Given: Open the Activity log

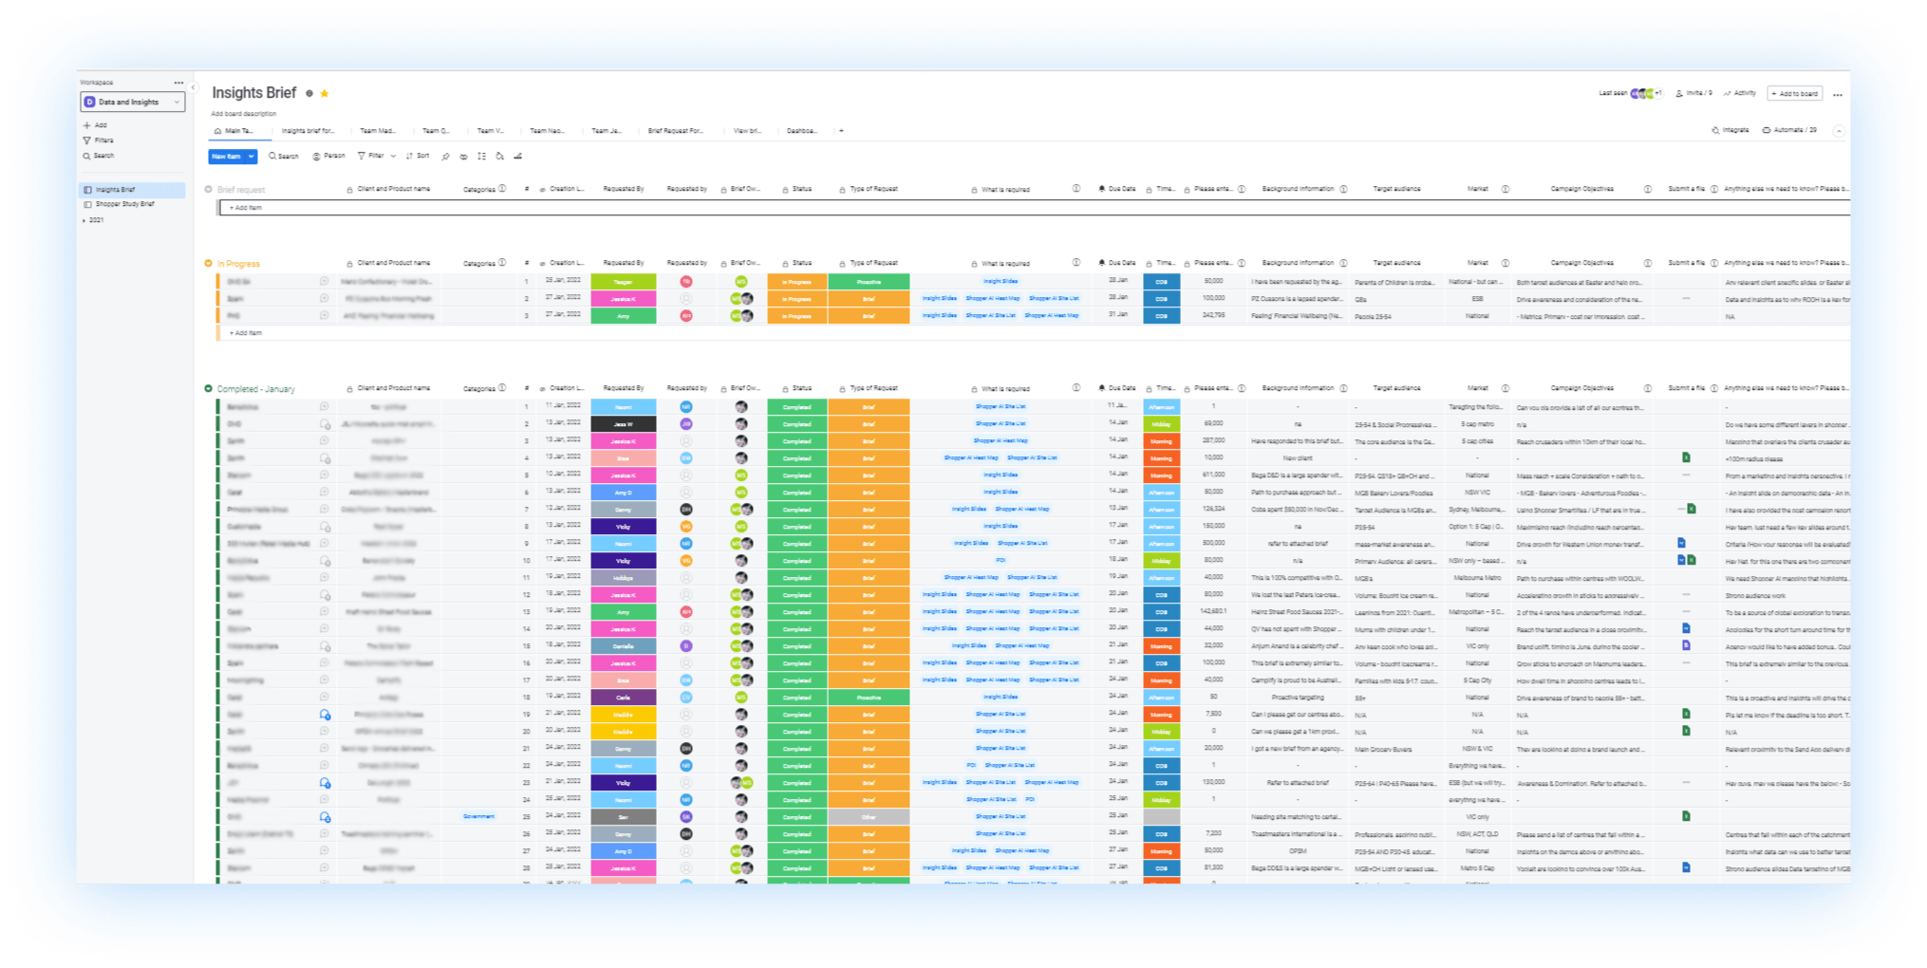Looking at the screenshot, I should click(x=1740, y=93).
